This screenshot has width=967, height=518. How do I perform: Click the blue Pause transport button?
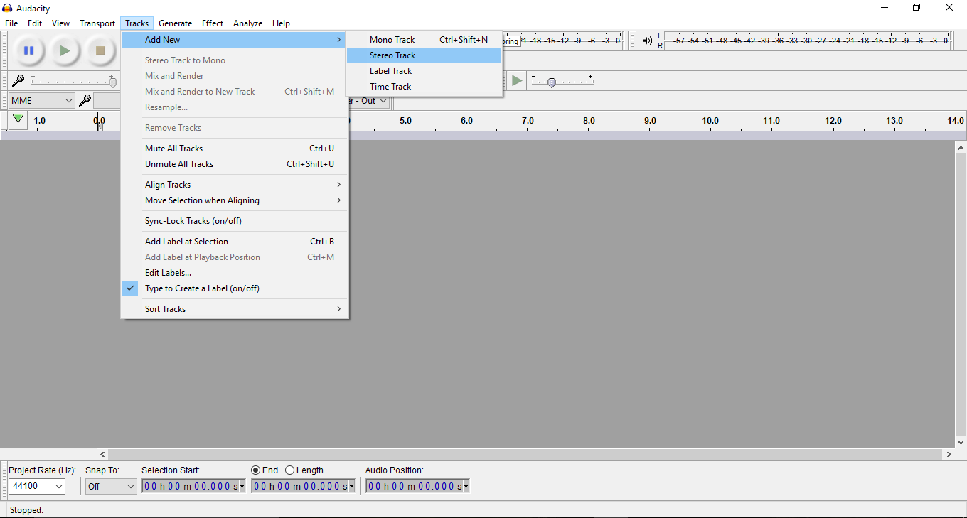click(28, 50)
